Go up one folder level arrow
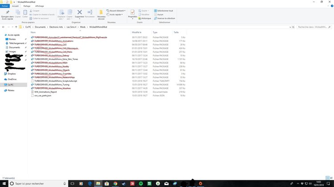 tap(16, 27)
